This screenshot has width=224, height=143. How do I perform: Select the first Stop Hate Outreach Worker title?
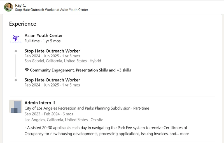point(52,51)
